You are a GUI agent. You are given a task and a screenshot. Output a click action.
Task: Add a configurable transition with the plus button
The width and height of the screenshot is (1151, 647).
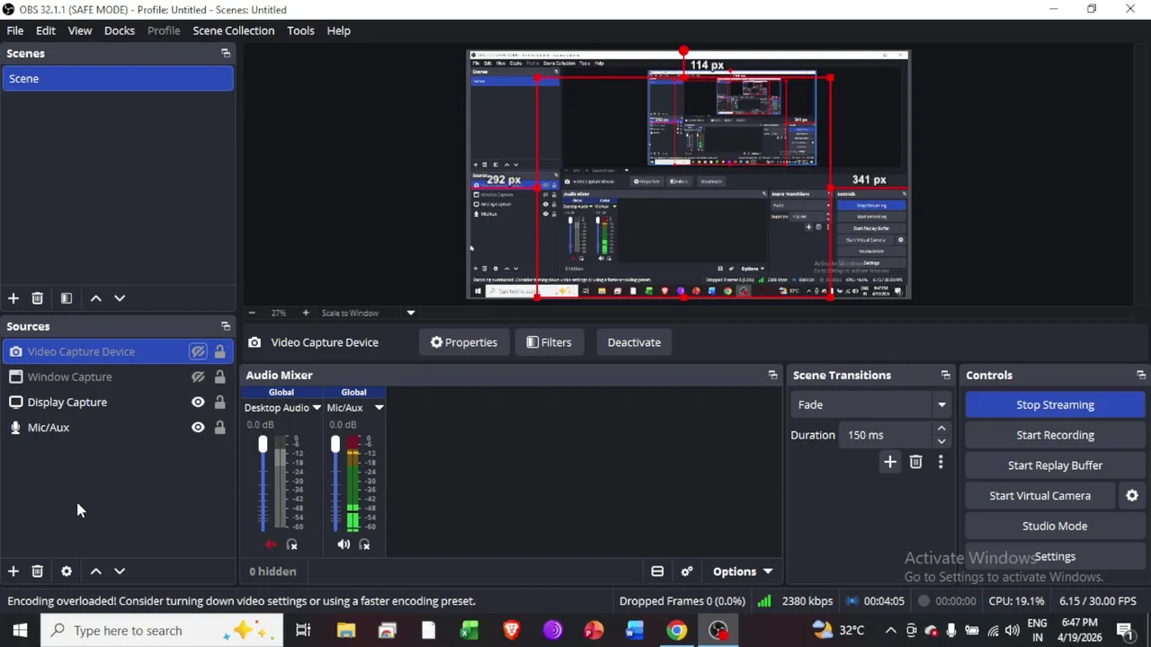(889, 462)
